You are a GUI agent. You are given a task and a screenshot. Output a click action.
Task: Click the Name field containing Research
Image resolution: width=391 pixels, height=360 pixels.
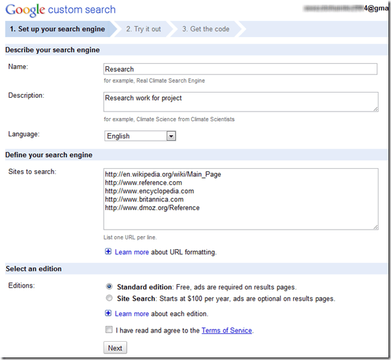pyautogui.click(x=240, y=69)
